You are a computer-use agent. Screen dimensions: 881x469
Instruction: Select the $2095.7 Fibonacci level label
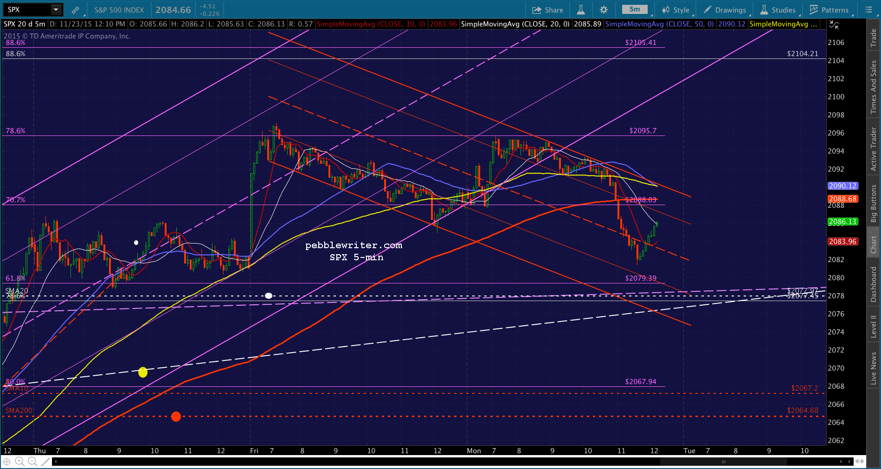click(643, 131)
